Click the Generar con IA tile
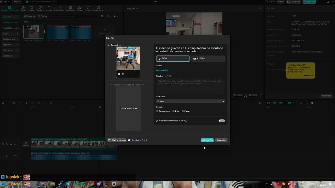 click(105, 31)
